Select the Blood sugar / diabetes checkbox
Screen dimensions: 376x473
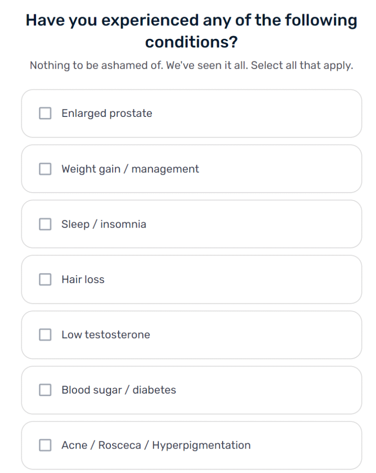(45, 390)
